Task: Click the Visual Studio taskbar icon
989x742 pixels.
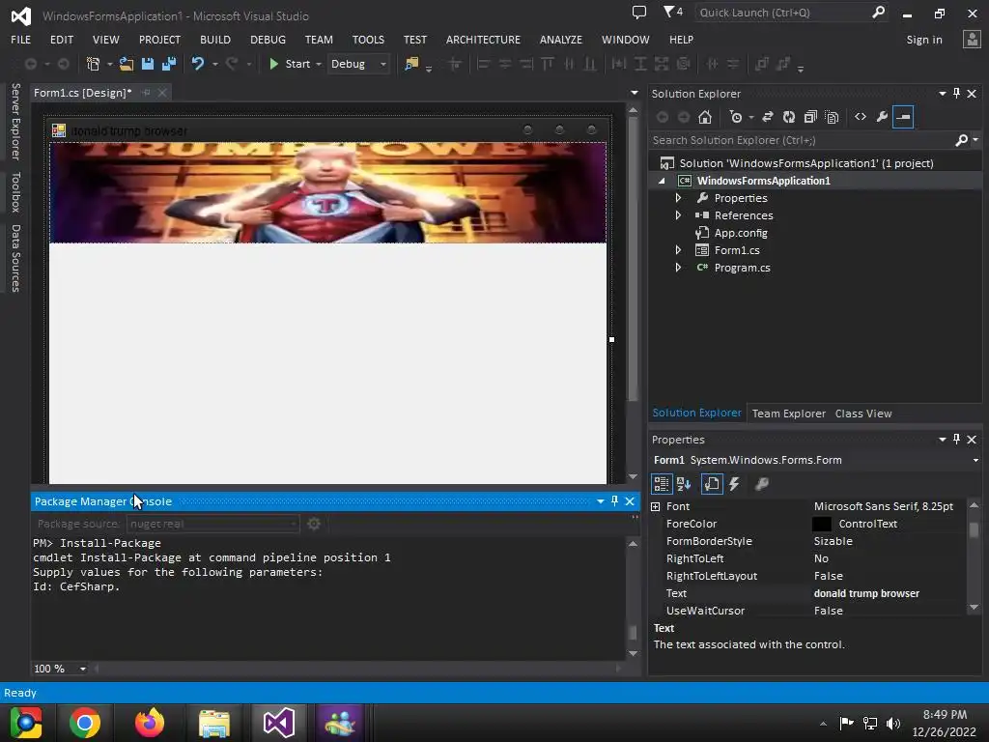Action: tap(279, 723)
